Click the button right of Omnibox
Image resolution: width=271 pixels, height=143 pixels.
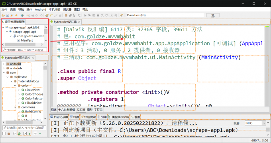[213, 15]
